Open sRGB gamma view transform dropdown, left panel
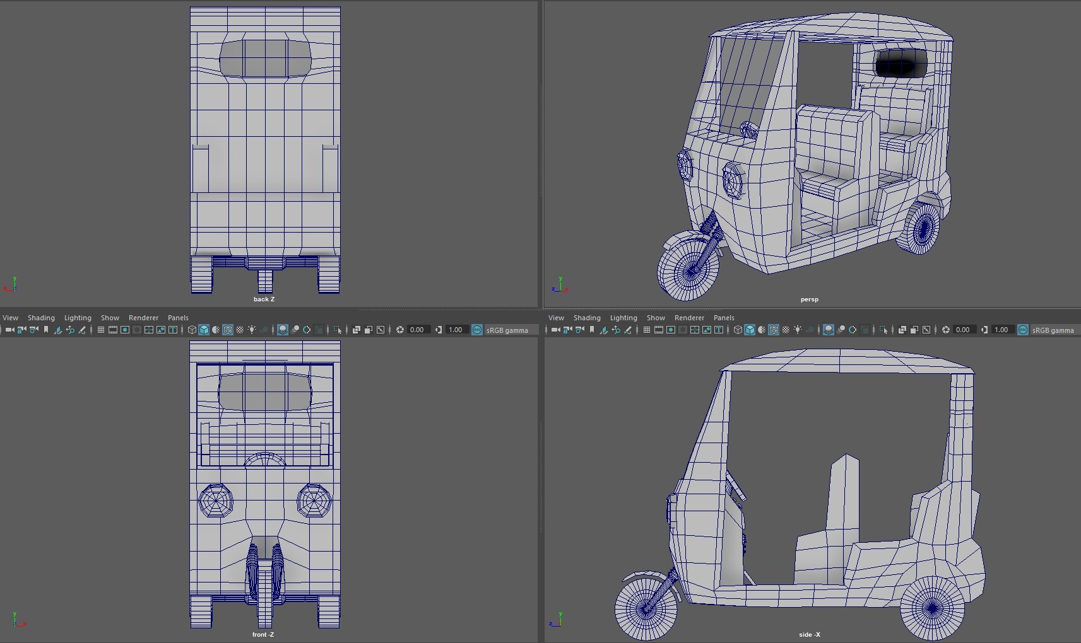 tap(507, 330)
